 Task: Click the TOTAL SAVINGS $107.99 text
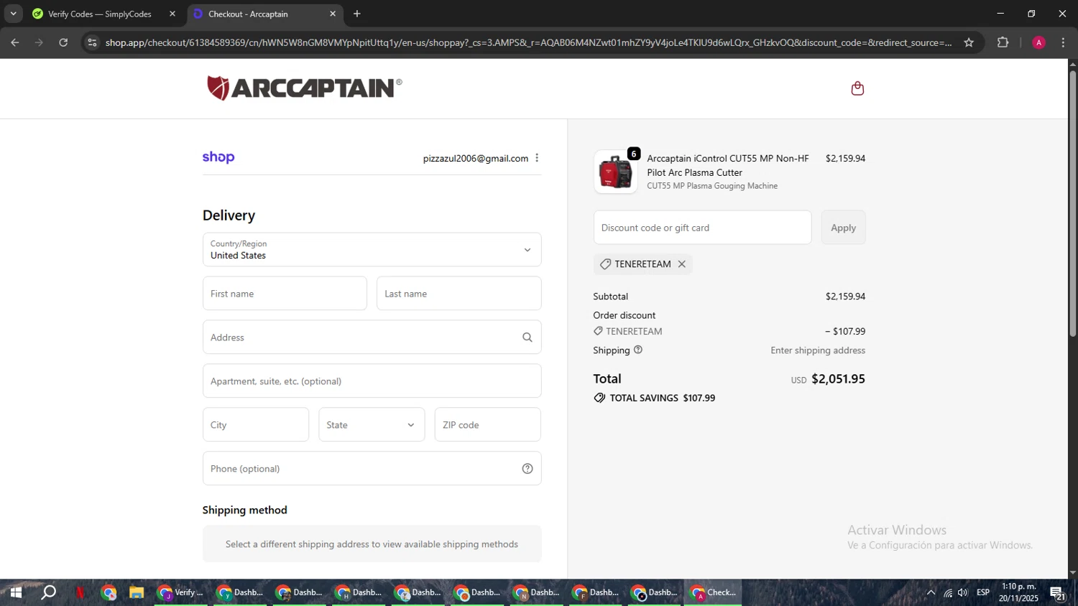tap(663, 398)
